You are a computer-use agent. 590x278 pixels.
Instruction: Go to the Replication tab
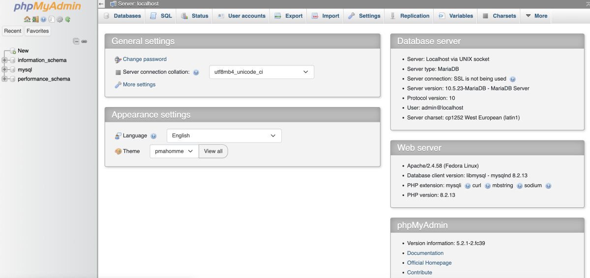410,16
